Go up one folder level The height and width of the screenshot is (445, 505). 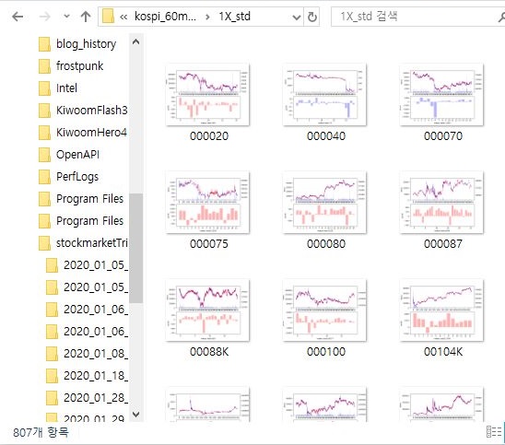(86, 17)
